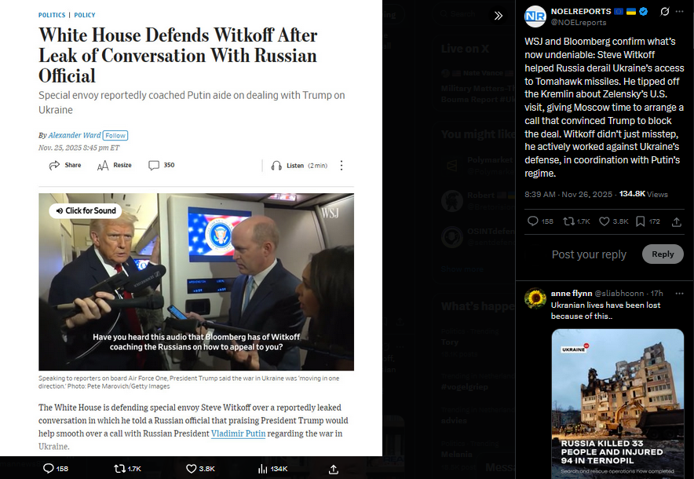
Task: Click the bottom bar repost icon 1.7K
Action: (x=119, y=468)
